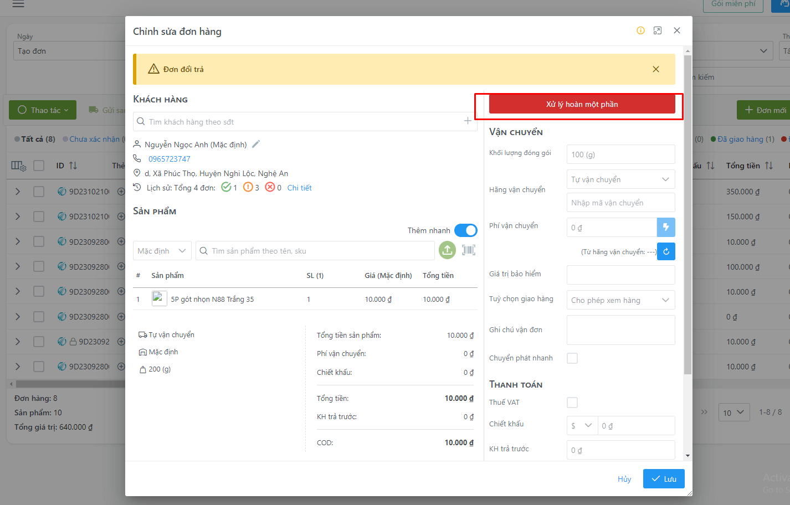The width and height of the screenshot is (790, 505).
Task: Open the hamburger menu in background page
Action: click(x=18, y=4)
